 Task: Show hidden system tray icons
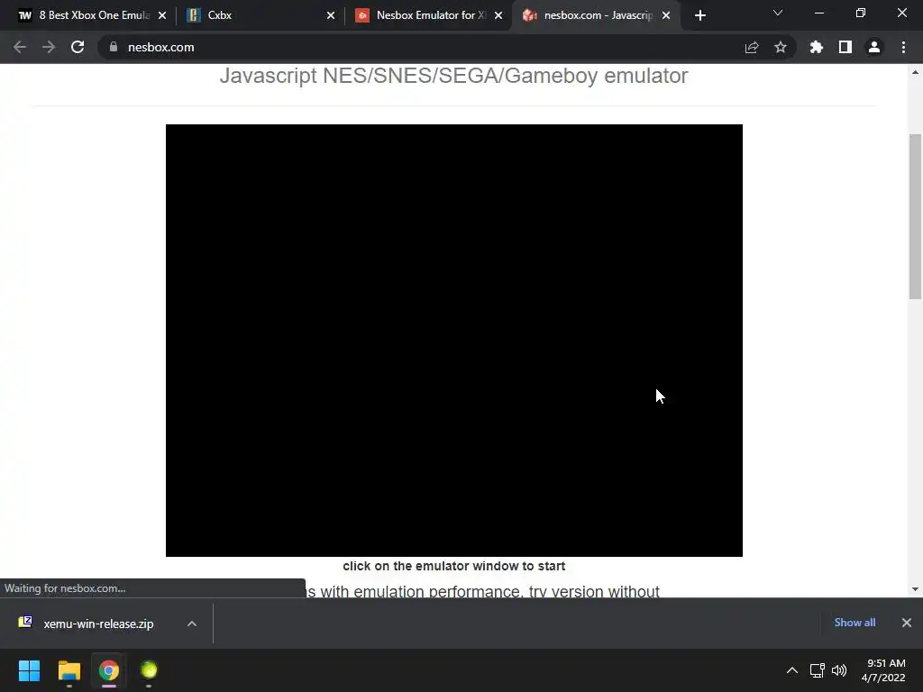[x=792, y=670]
